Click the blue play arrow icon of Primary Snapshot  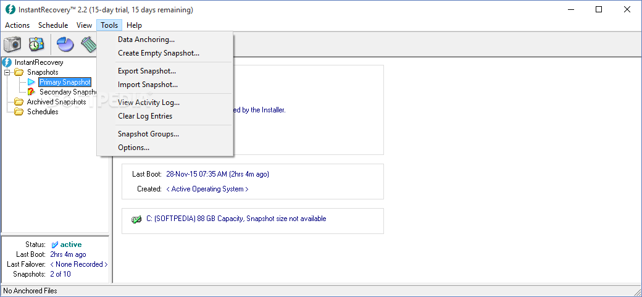click(31, 82)
